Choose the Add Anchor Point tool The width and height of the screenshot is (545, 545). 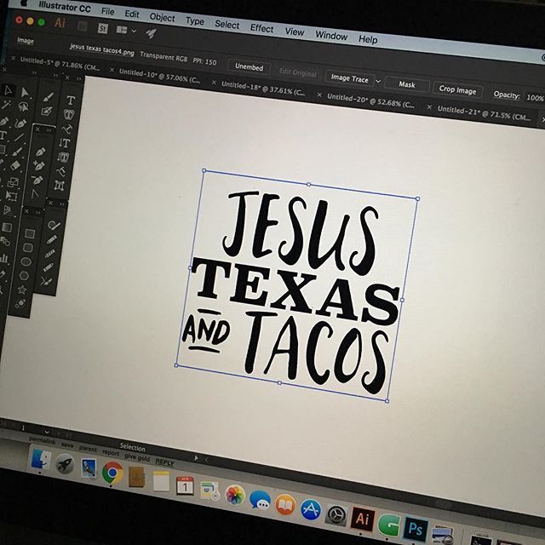[39, 166]
